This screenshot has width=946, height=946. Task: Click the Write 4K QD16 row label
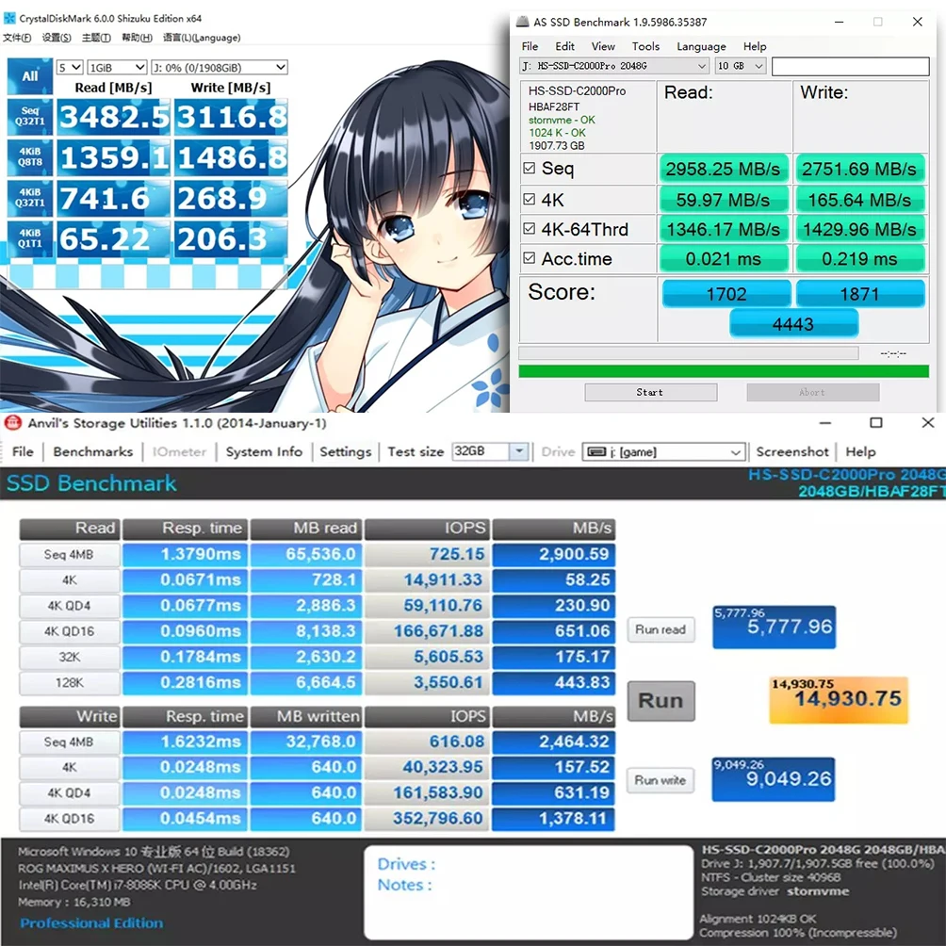pos(70,819)
